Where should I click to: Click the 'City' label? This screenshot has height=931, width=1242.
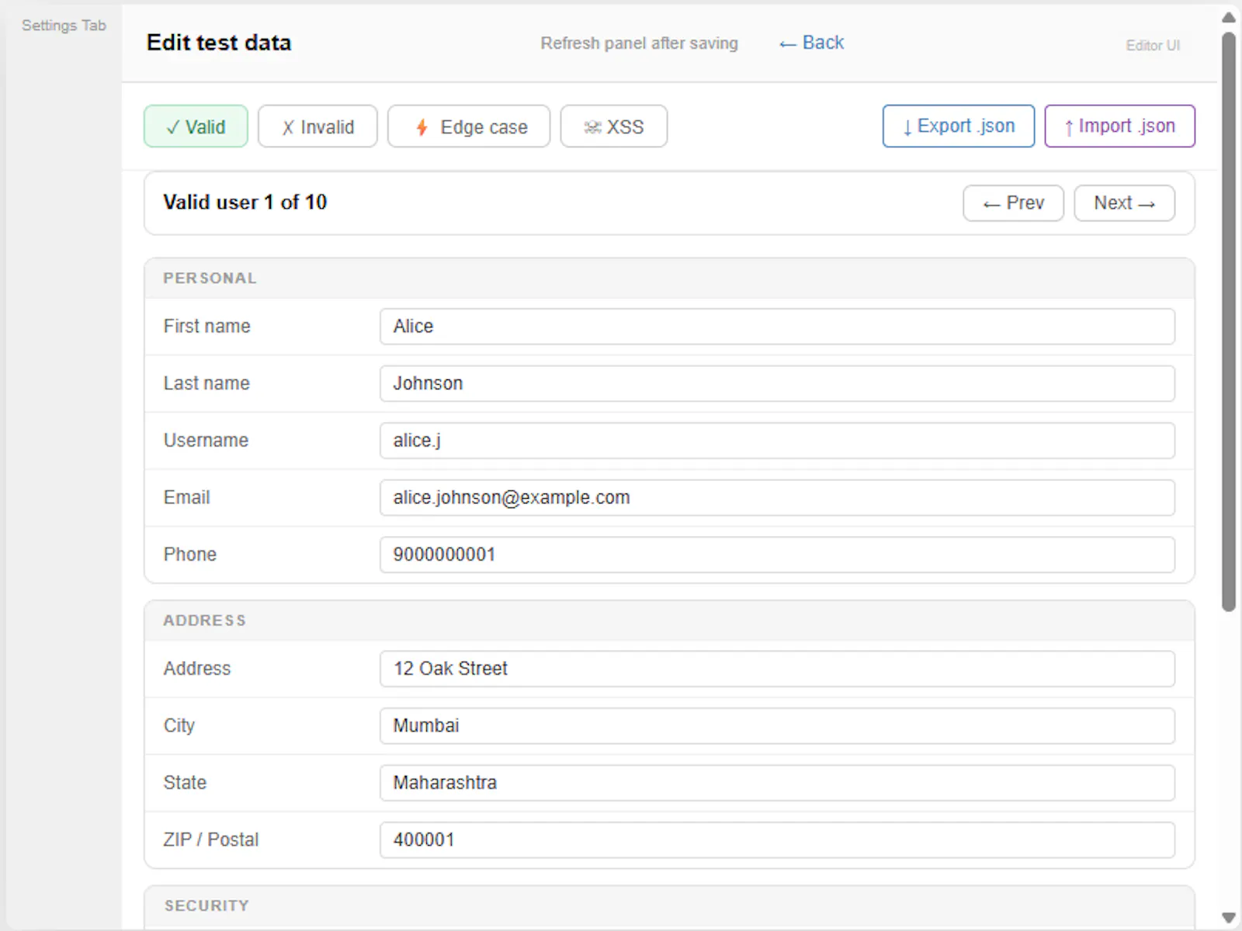(x=179, y=725)
